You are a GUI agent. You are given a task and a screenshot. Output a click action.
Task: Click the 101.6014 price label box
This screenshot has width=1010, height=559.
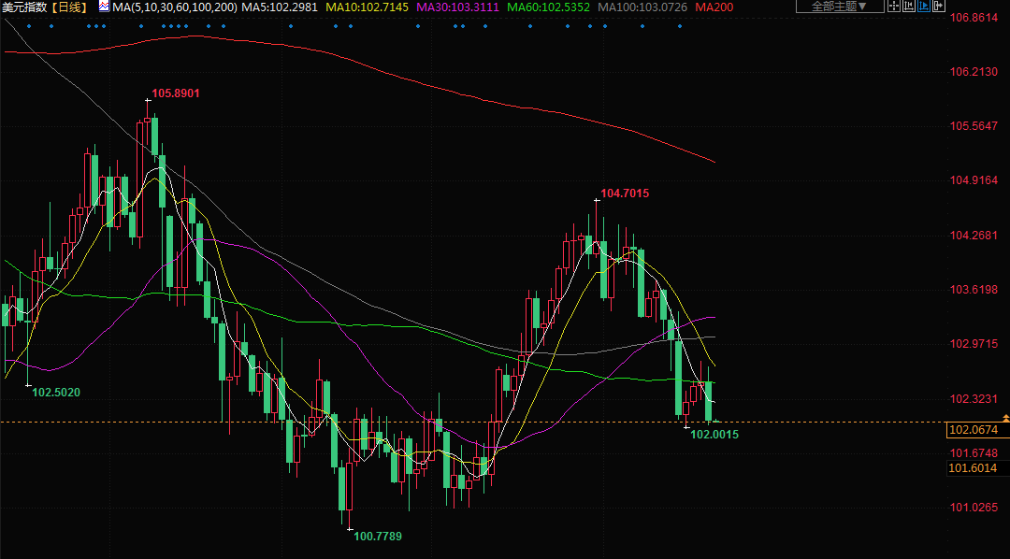pos(973,468)
